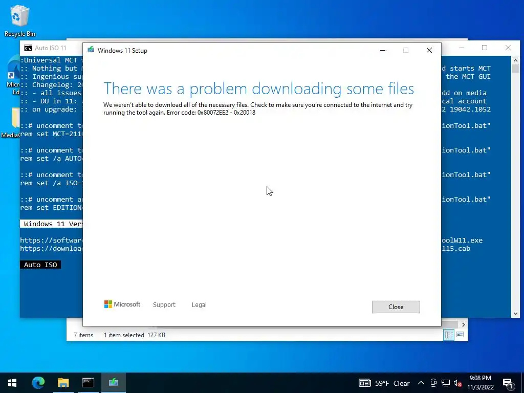The width and height of the screenshot is (524, 393).
Task: Click the Microsoft logo in setup footer
Action: tap(122, 304)
